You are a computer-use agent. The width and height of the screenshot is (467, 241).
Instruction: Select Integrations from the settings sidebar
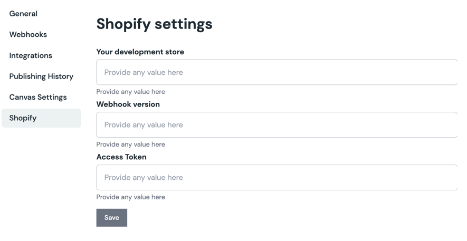[31, 55]
